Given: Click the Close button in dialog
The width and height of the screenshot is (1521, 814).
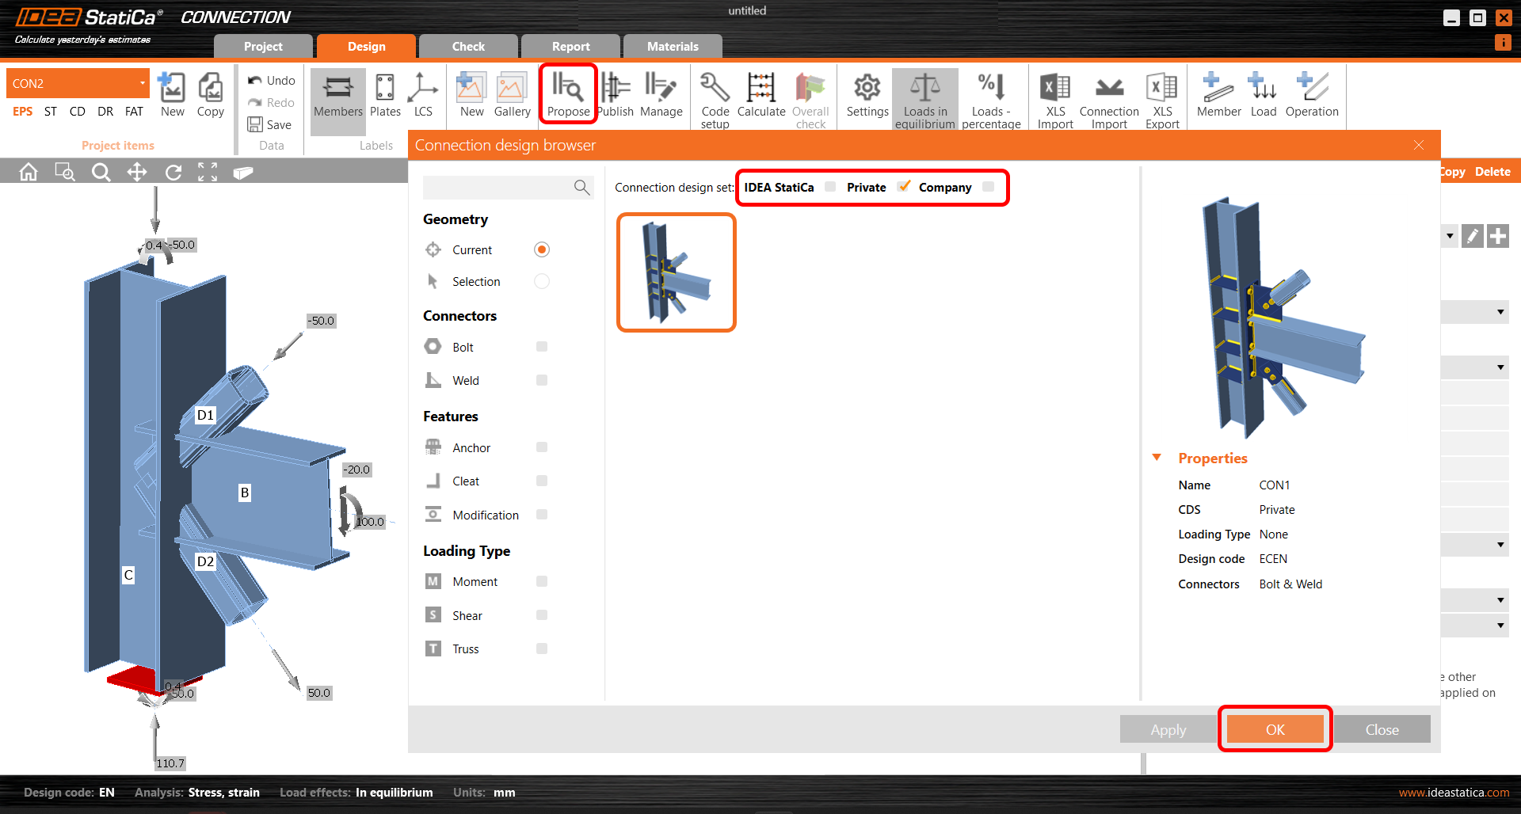Looking at the screenshot, I should [1382, 729].
